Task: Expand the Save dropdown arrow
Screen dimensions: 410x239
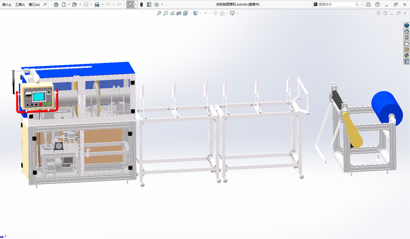Action: [x=91, y=5]
